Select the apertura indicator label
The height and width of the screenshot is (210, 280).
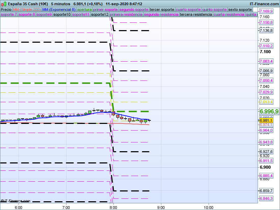coord(84,9)
